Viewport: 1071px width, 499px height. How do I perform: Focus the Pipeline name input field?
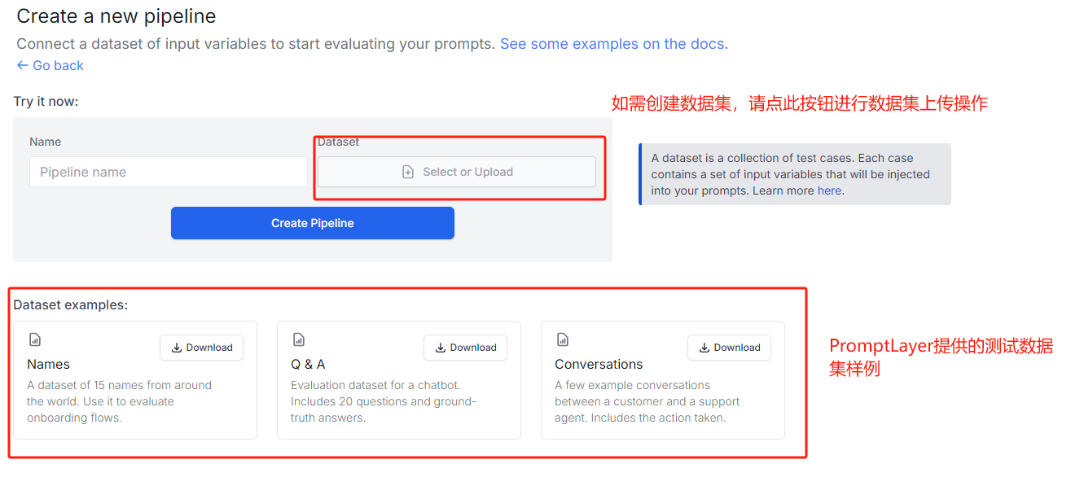tap(169, 172)
